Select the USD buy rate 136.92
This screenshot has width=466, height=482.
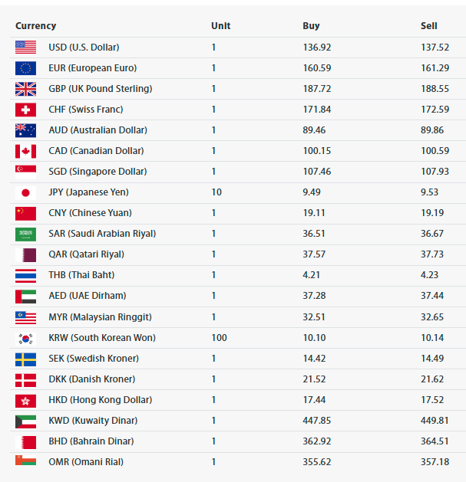[x=317, y=48]
